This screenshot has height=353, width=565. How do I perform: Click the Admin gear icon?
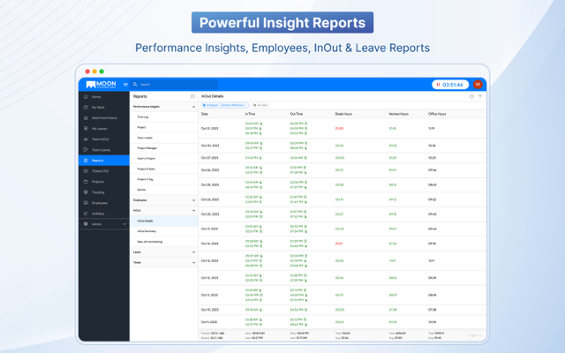(x=86, y=224)
